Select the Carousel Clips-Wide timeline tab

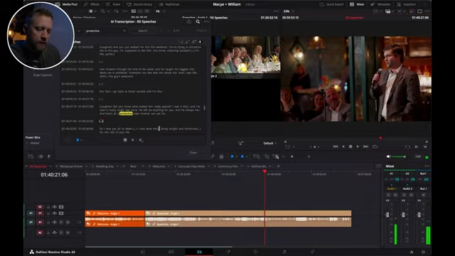coord(191,166)
